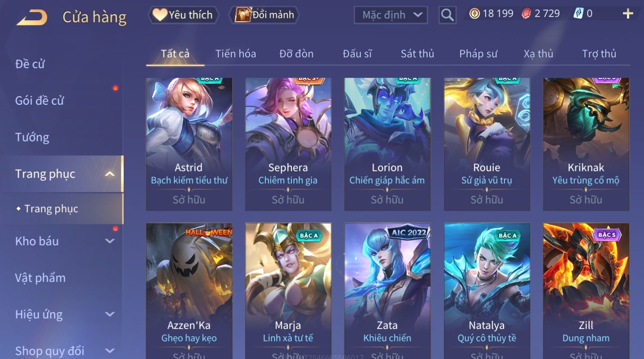The width and height of the screenshot is (644, 359).
Task: Open Gói đề cử sidebar item
Action: (x=39, y=100)
